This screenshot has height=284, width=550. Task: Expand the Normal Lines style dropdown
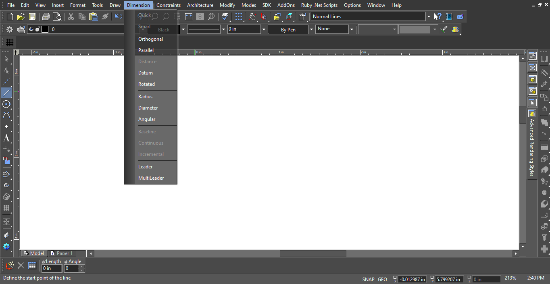pyautogui.click(x=429, y=17)
